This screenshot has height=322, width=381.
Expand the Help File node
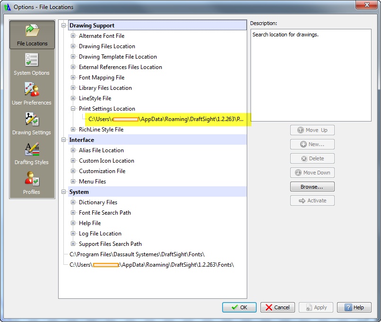tap(73, 223)
